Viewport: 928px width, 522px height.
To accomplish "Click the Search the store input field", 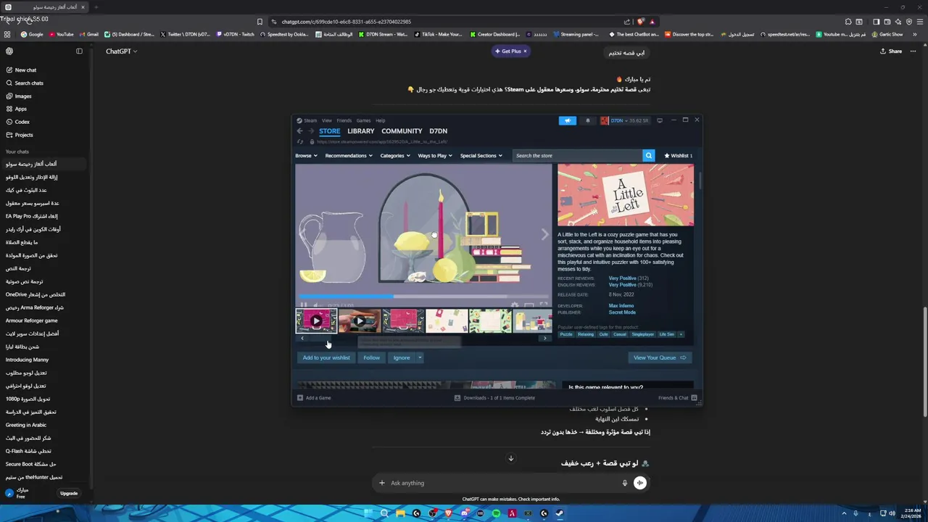I will (577, 155).
